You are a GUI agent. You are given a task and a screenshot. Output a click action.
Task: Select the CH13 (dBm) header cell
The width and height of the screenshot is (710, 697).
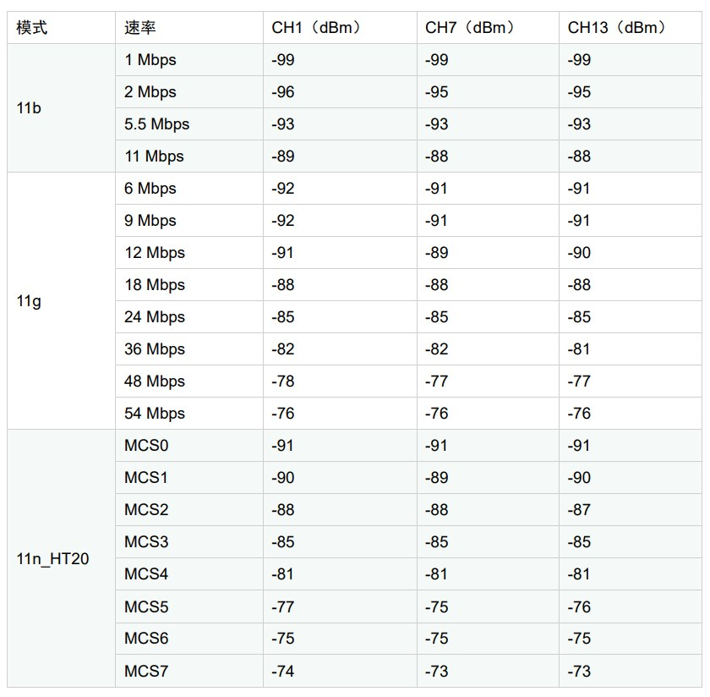(631, 28)
